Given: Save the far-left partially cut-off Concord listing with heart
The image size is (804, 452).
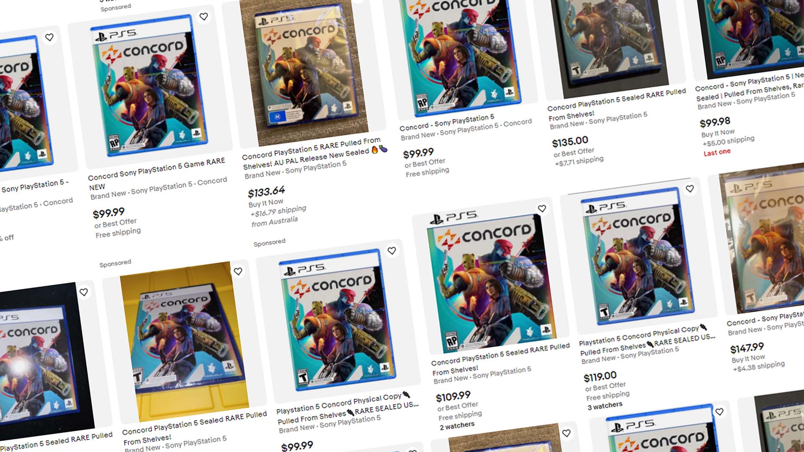Looking at the screenshot, I should click(49, 37).
